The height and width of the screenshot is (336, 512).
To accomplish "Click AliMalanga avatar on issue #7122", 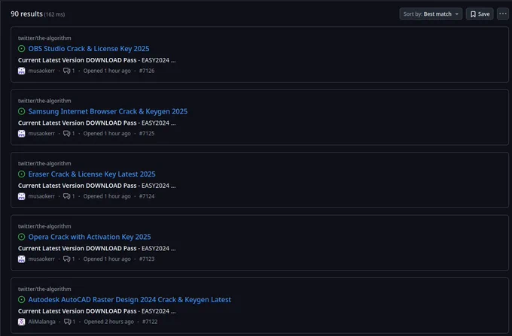I will 22,322.
